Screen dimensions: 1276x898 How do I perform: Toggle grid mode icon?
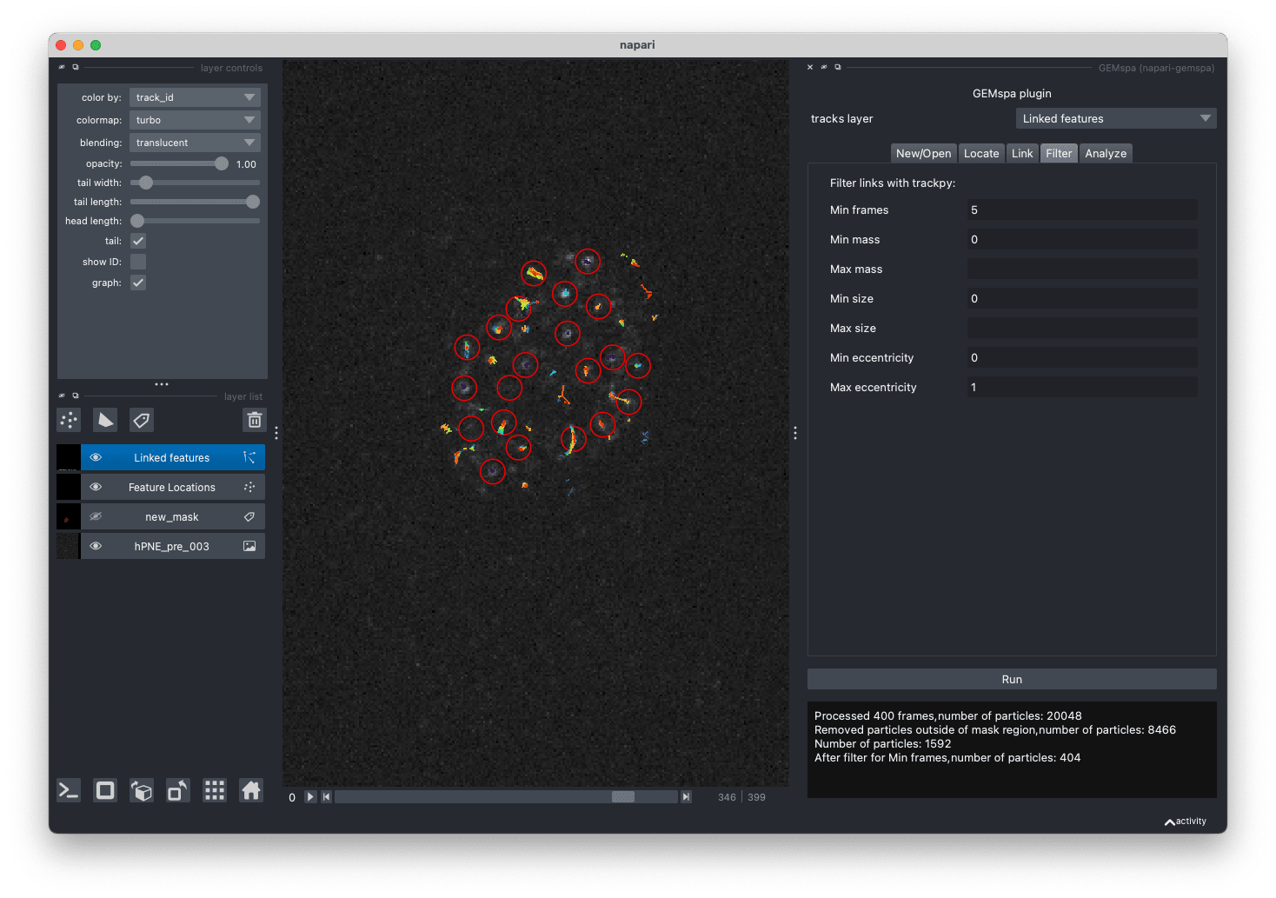click(x=215, y=790)
